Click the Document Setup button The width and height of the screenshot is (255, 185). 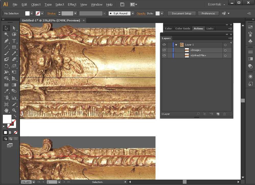(181, 13)
